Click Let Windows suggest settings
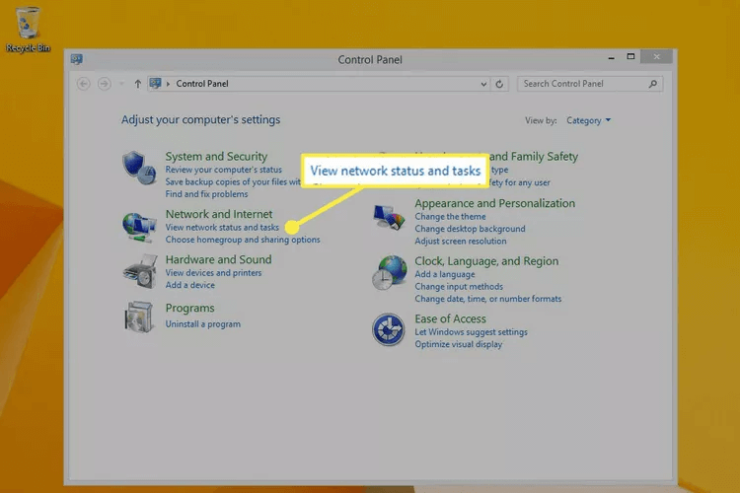740x493 pixels. 471,332
